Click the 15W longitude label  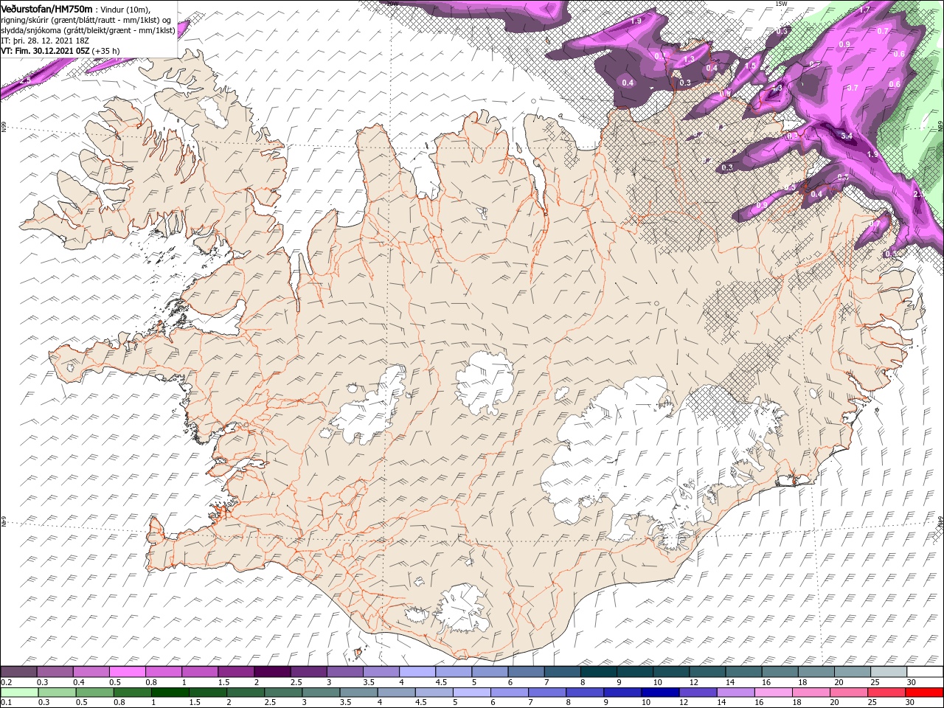point(782,4)
